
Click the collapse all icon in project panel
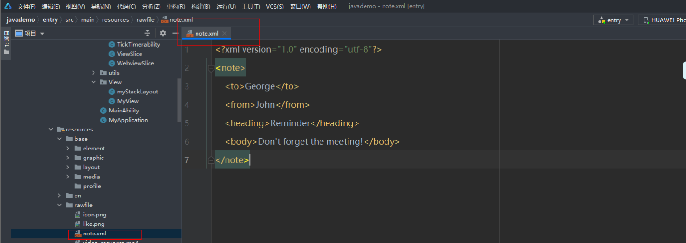click(x=148, y=33)
